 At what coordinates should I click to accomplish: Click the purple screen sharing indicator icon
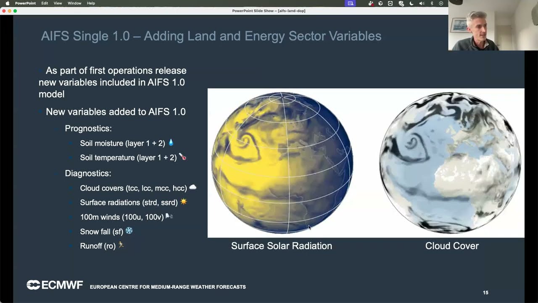click(x=350, y=3)
